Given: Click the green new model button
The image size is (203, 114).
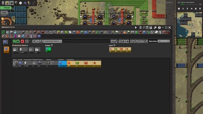Looking at the screenshot, I should tap(3, 32).
